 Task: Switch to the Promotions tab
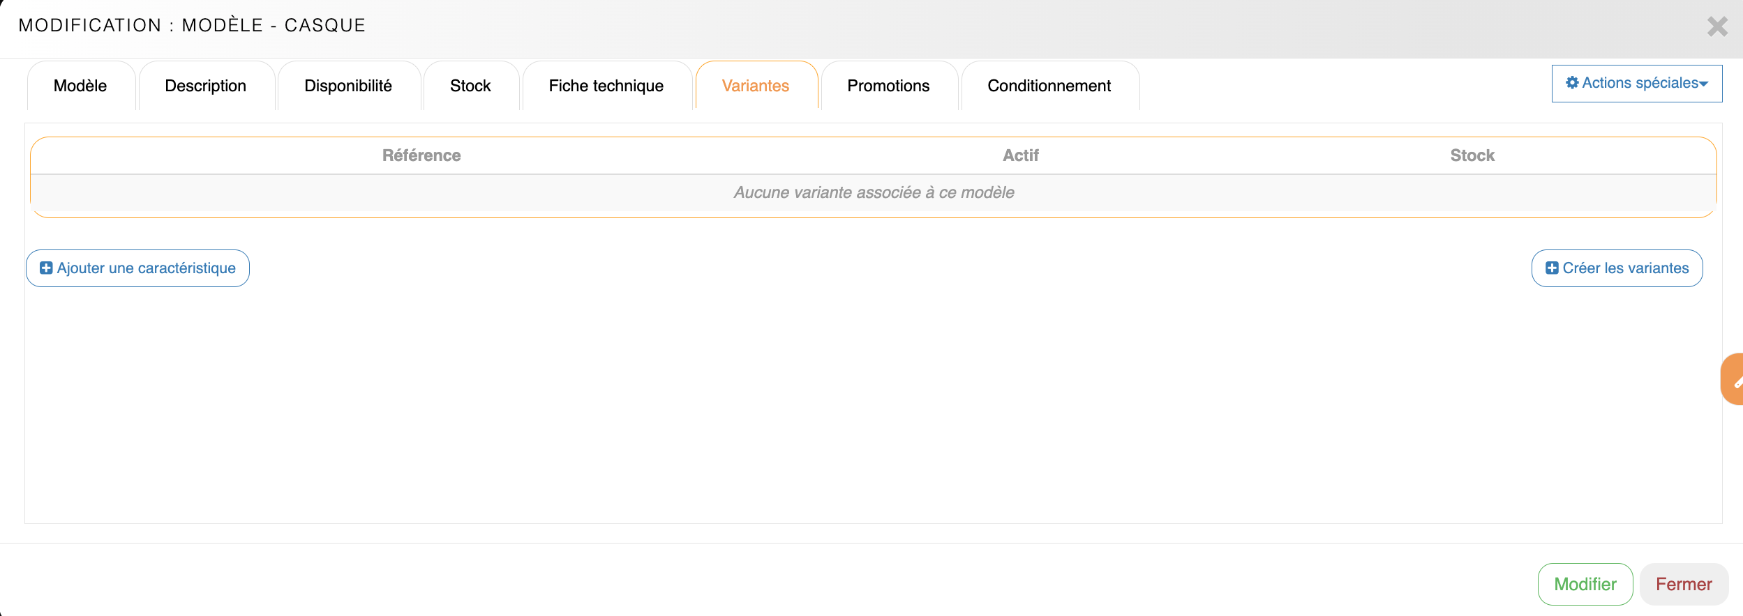point(888,86)
